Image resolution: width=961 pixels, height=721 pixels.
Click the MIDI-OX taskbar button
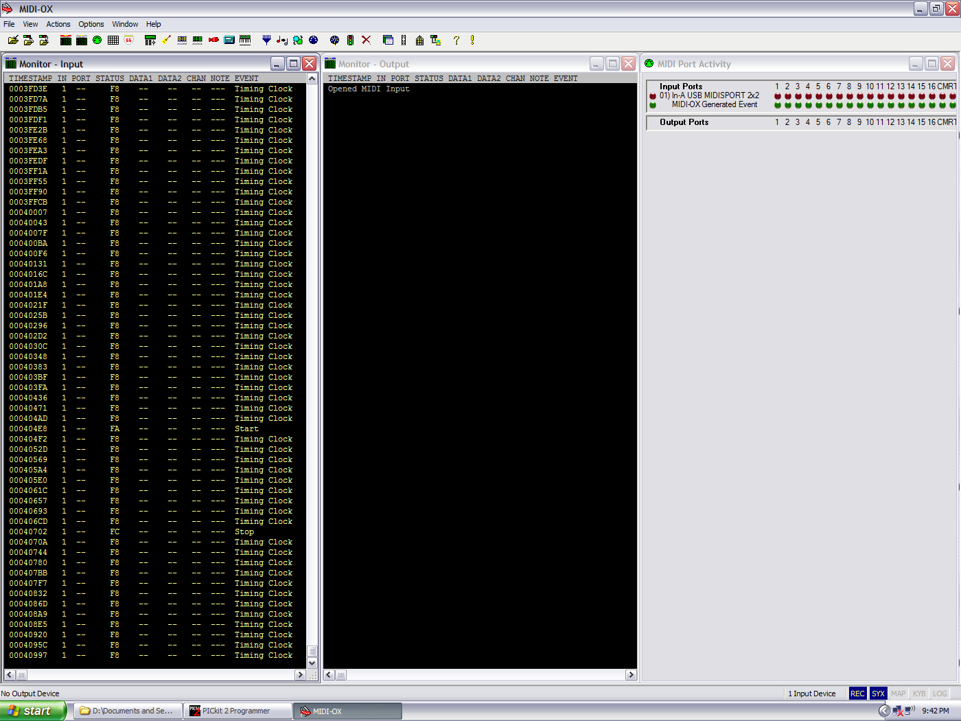pos(347,711)
